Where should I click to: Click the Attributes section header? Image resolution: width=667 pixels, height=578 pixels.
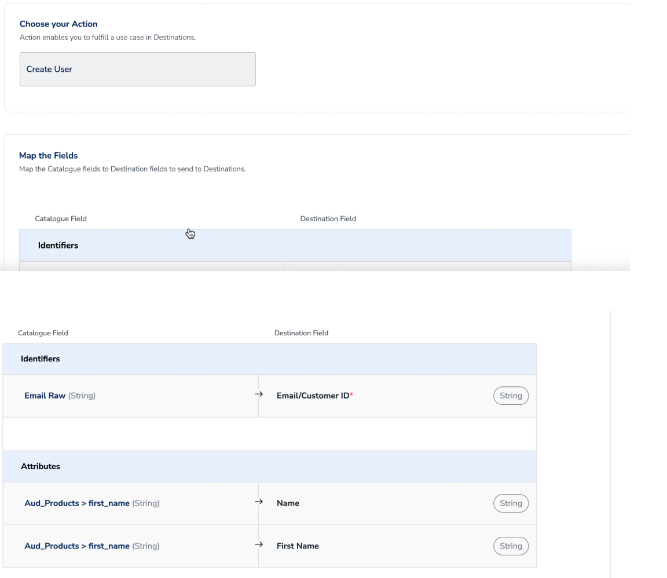[41, 466]
